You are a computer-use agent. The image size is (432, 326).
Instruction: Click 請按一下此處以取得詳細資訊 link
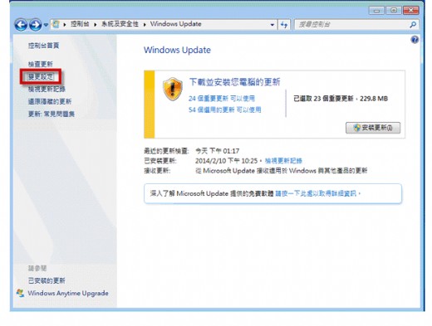coord(316,193)
